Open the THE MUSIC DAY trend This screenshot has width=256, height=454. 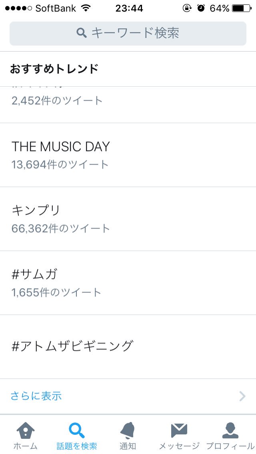pyautogui.click(x=60, y=147)
